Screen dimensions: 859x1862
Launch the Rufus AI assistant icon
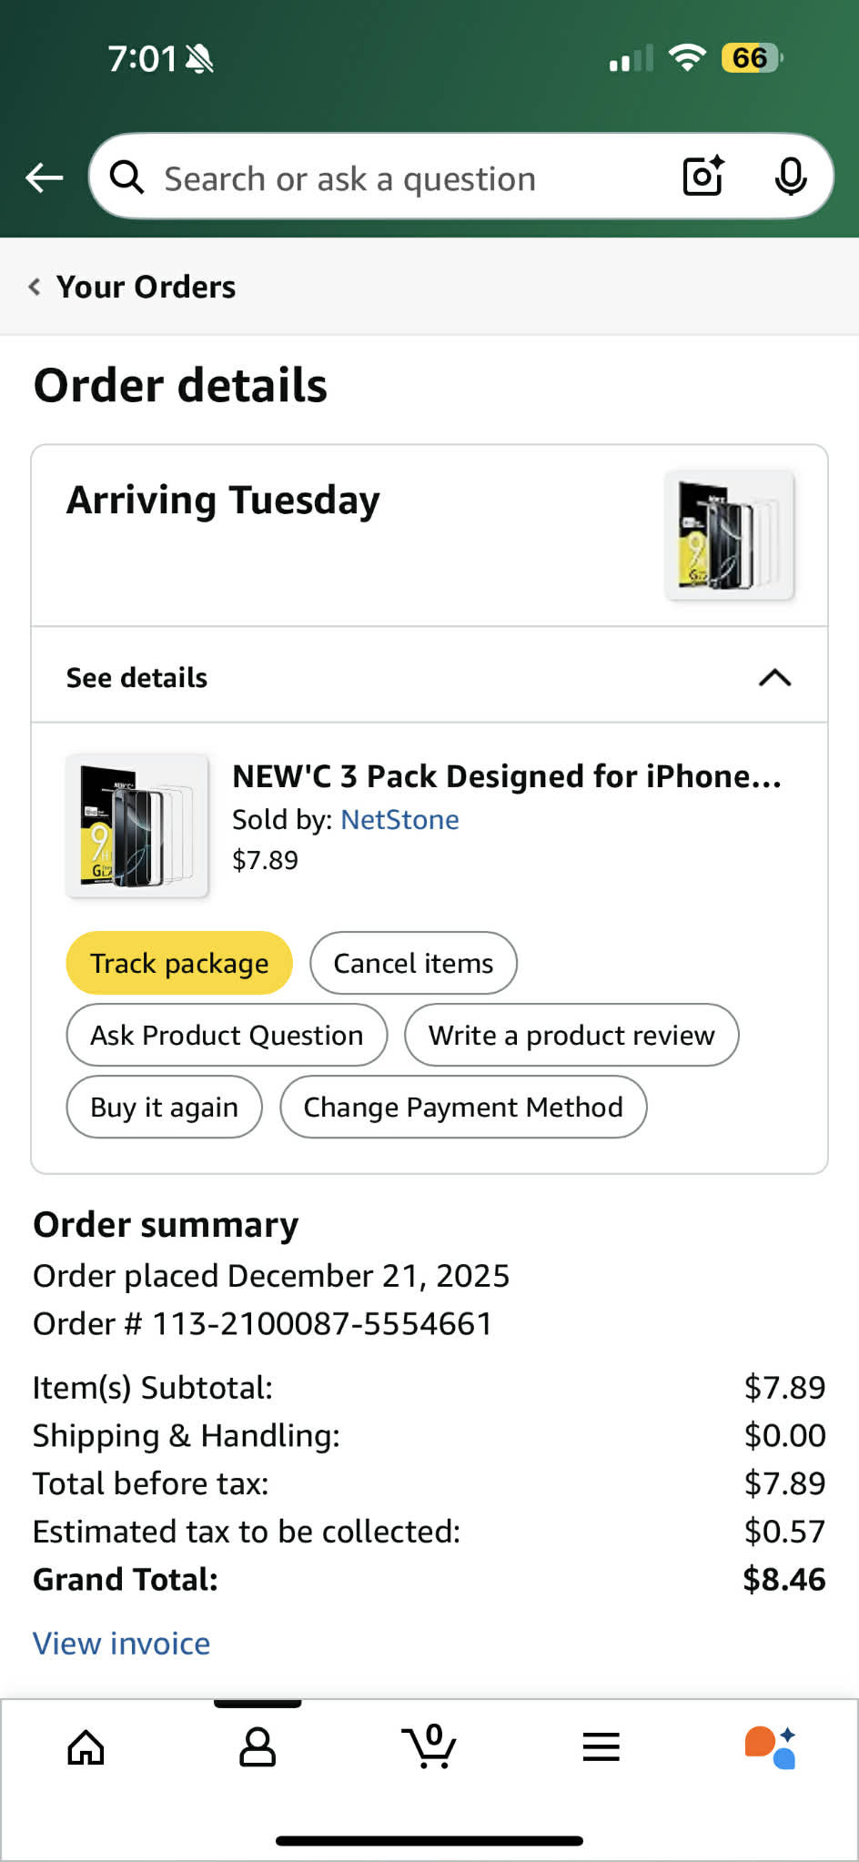click(x=771, y=1747)
